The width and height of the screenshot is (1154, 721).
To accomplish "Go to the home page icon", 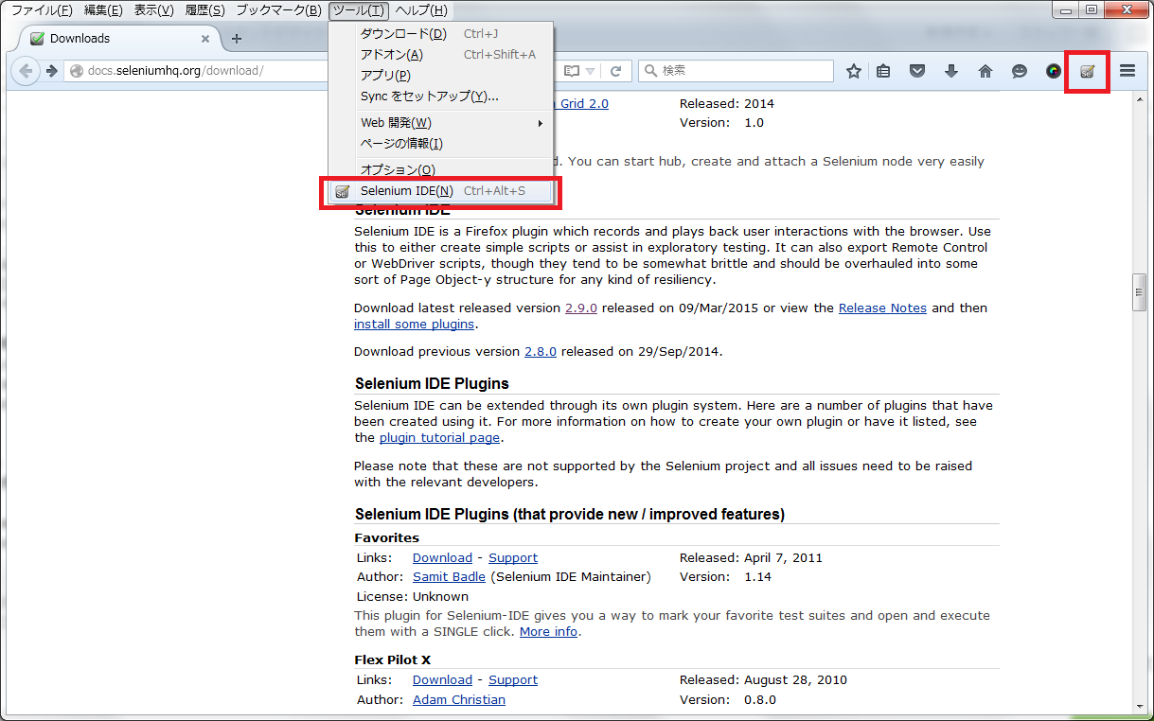I will click(985, 71).
